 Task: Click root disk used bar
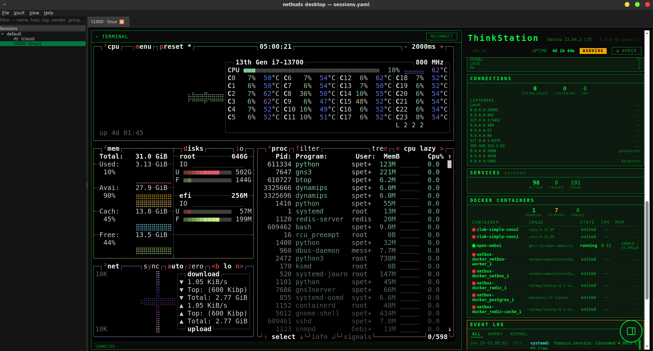207,173
